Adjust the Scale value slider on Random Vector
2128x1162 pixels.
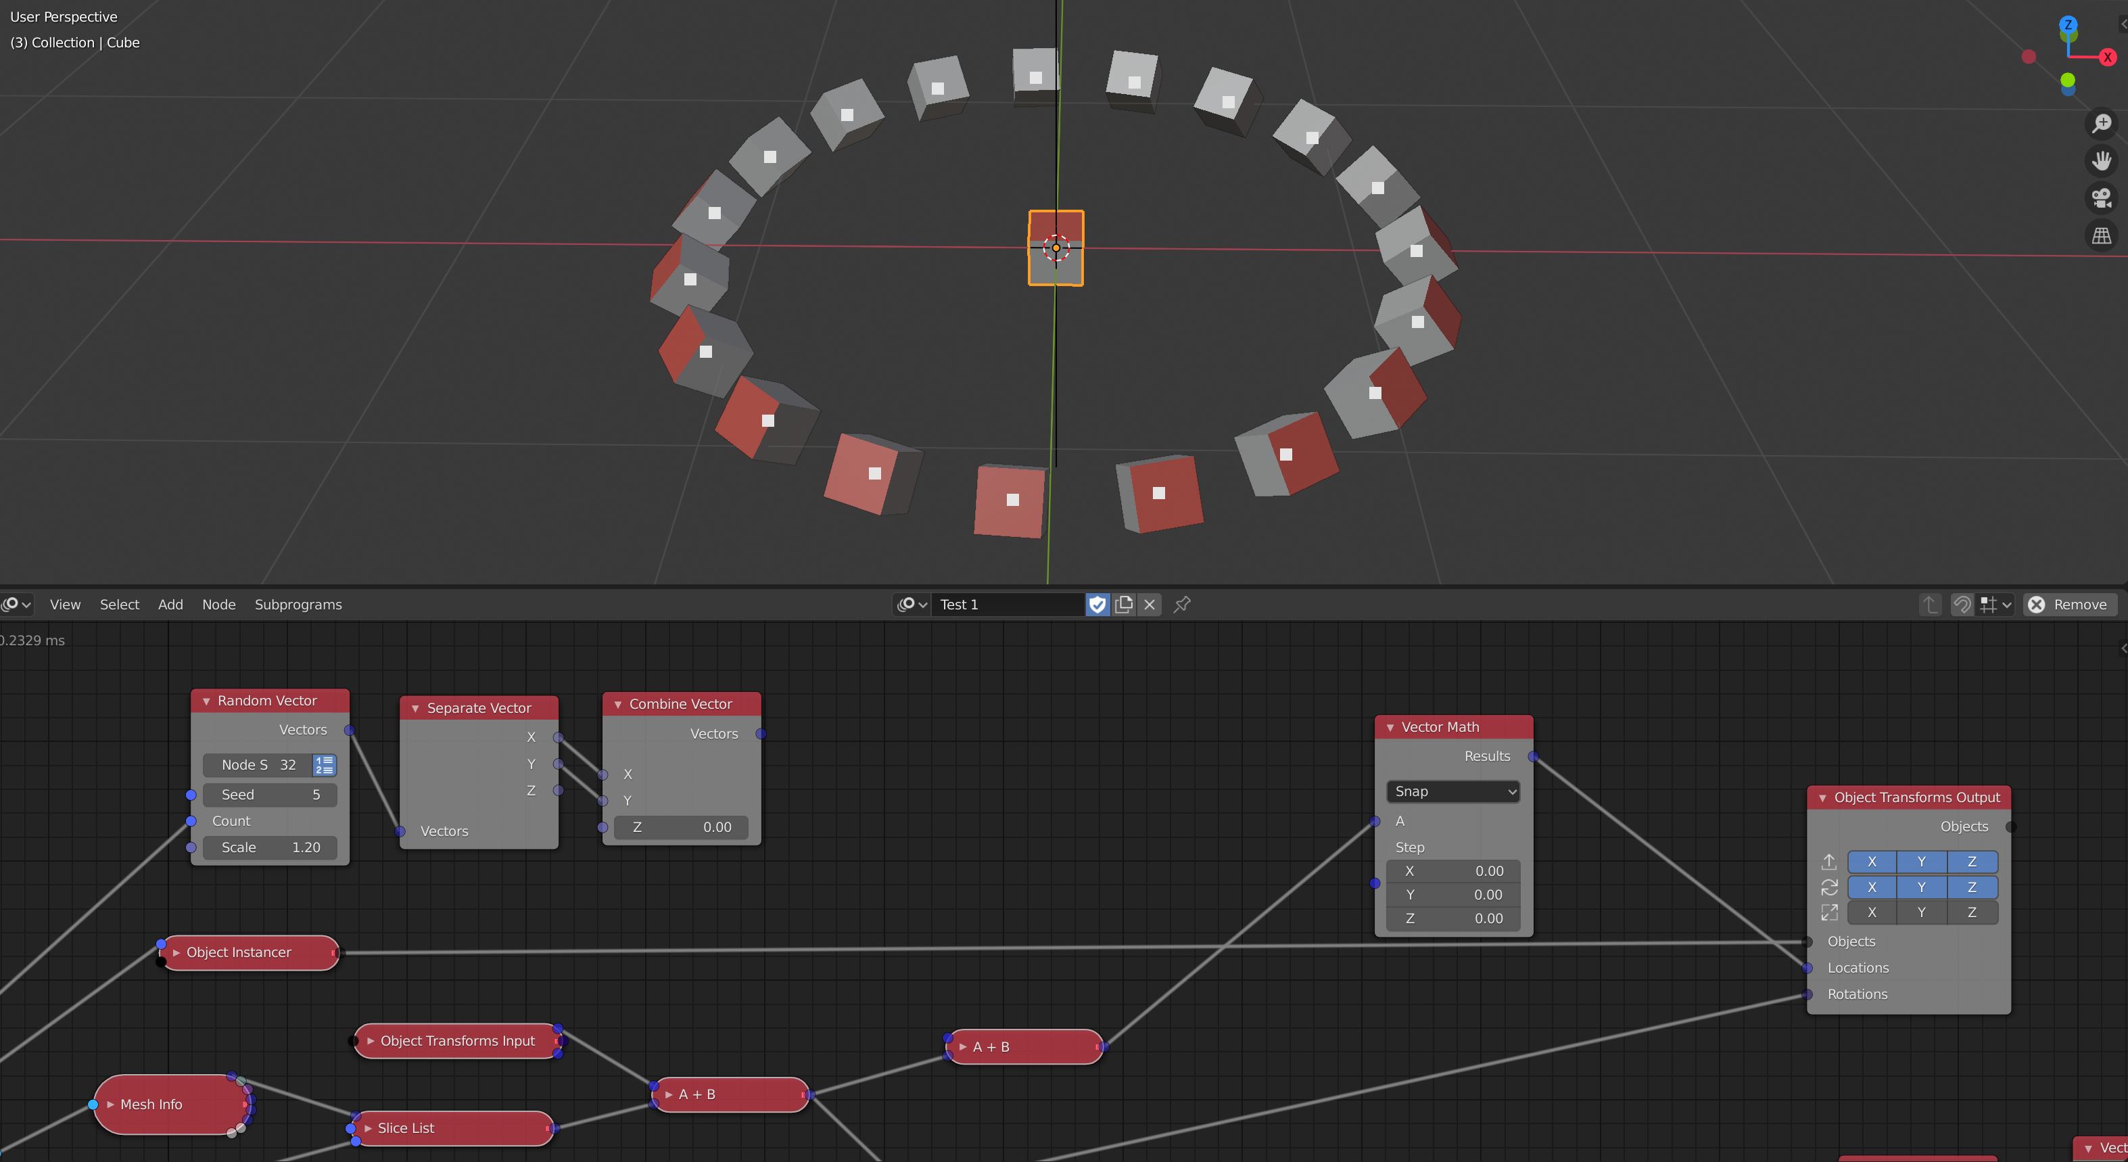click(266, 845)
